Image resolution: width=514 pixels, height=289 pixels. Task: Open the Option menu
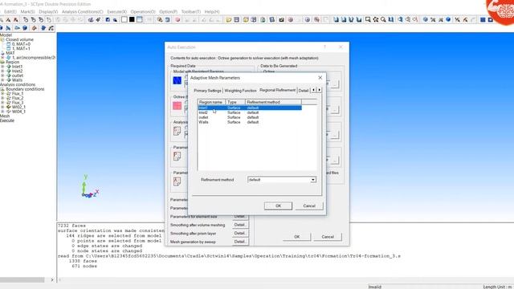(x=168, y=11)
